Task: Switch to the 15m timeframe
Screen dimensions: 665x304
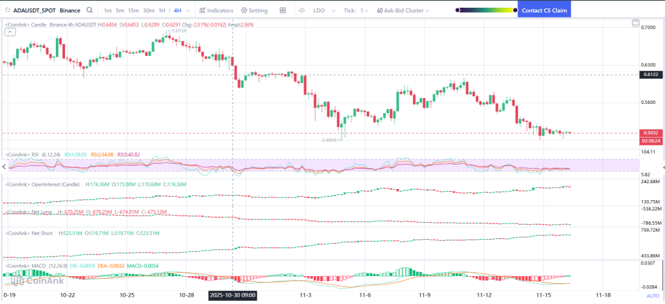Action: click(133, 11)
